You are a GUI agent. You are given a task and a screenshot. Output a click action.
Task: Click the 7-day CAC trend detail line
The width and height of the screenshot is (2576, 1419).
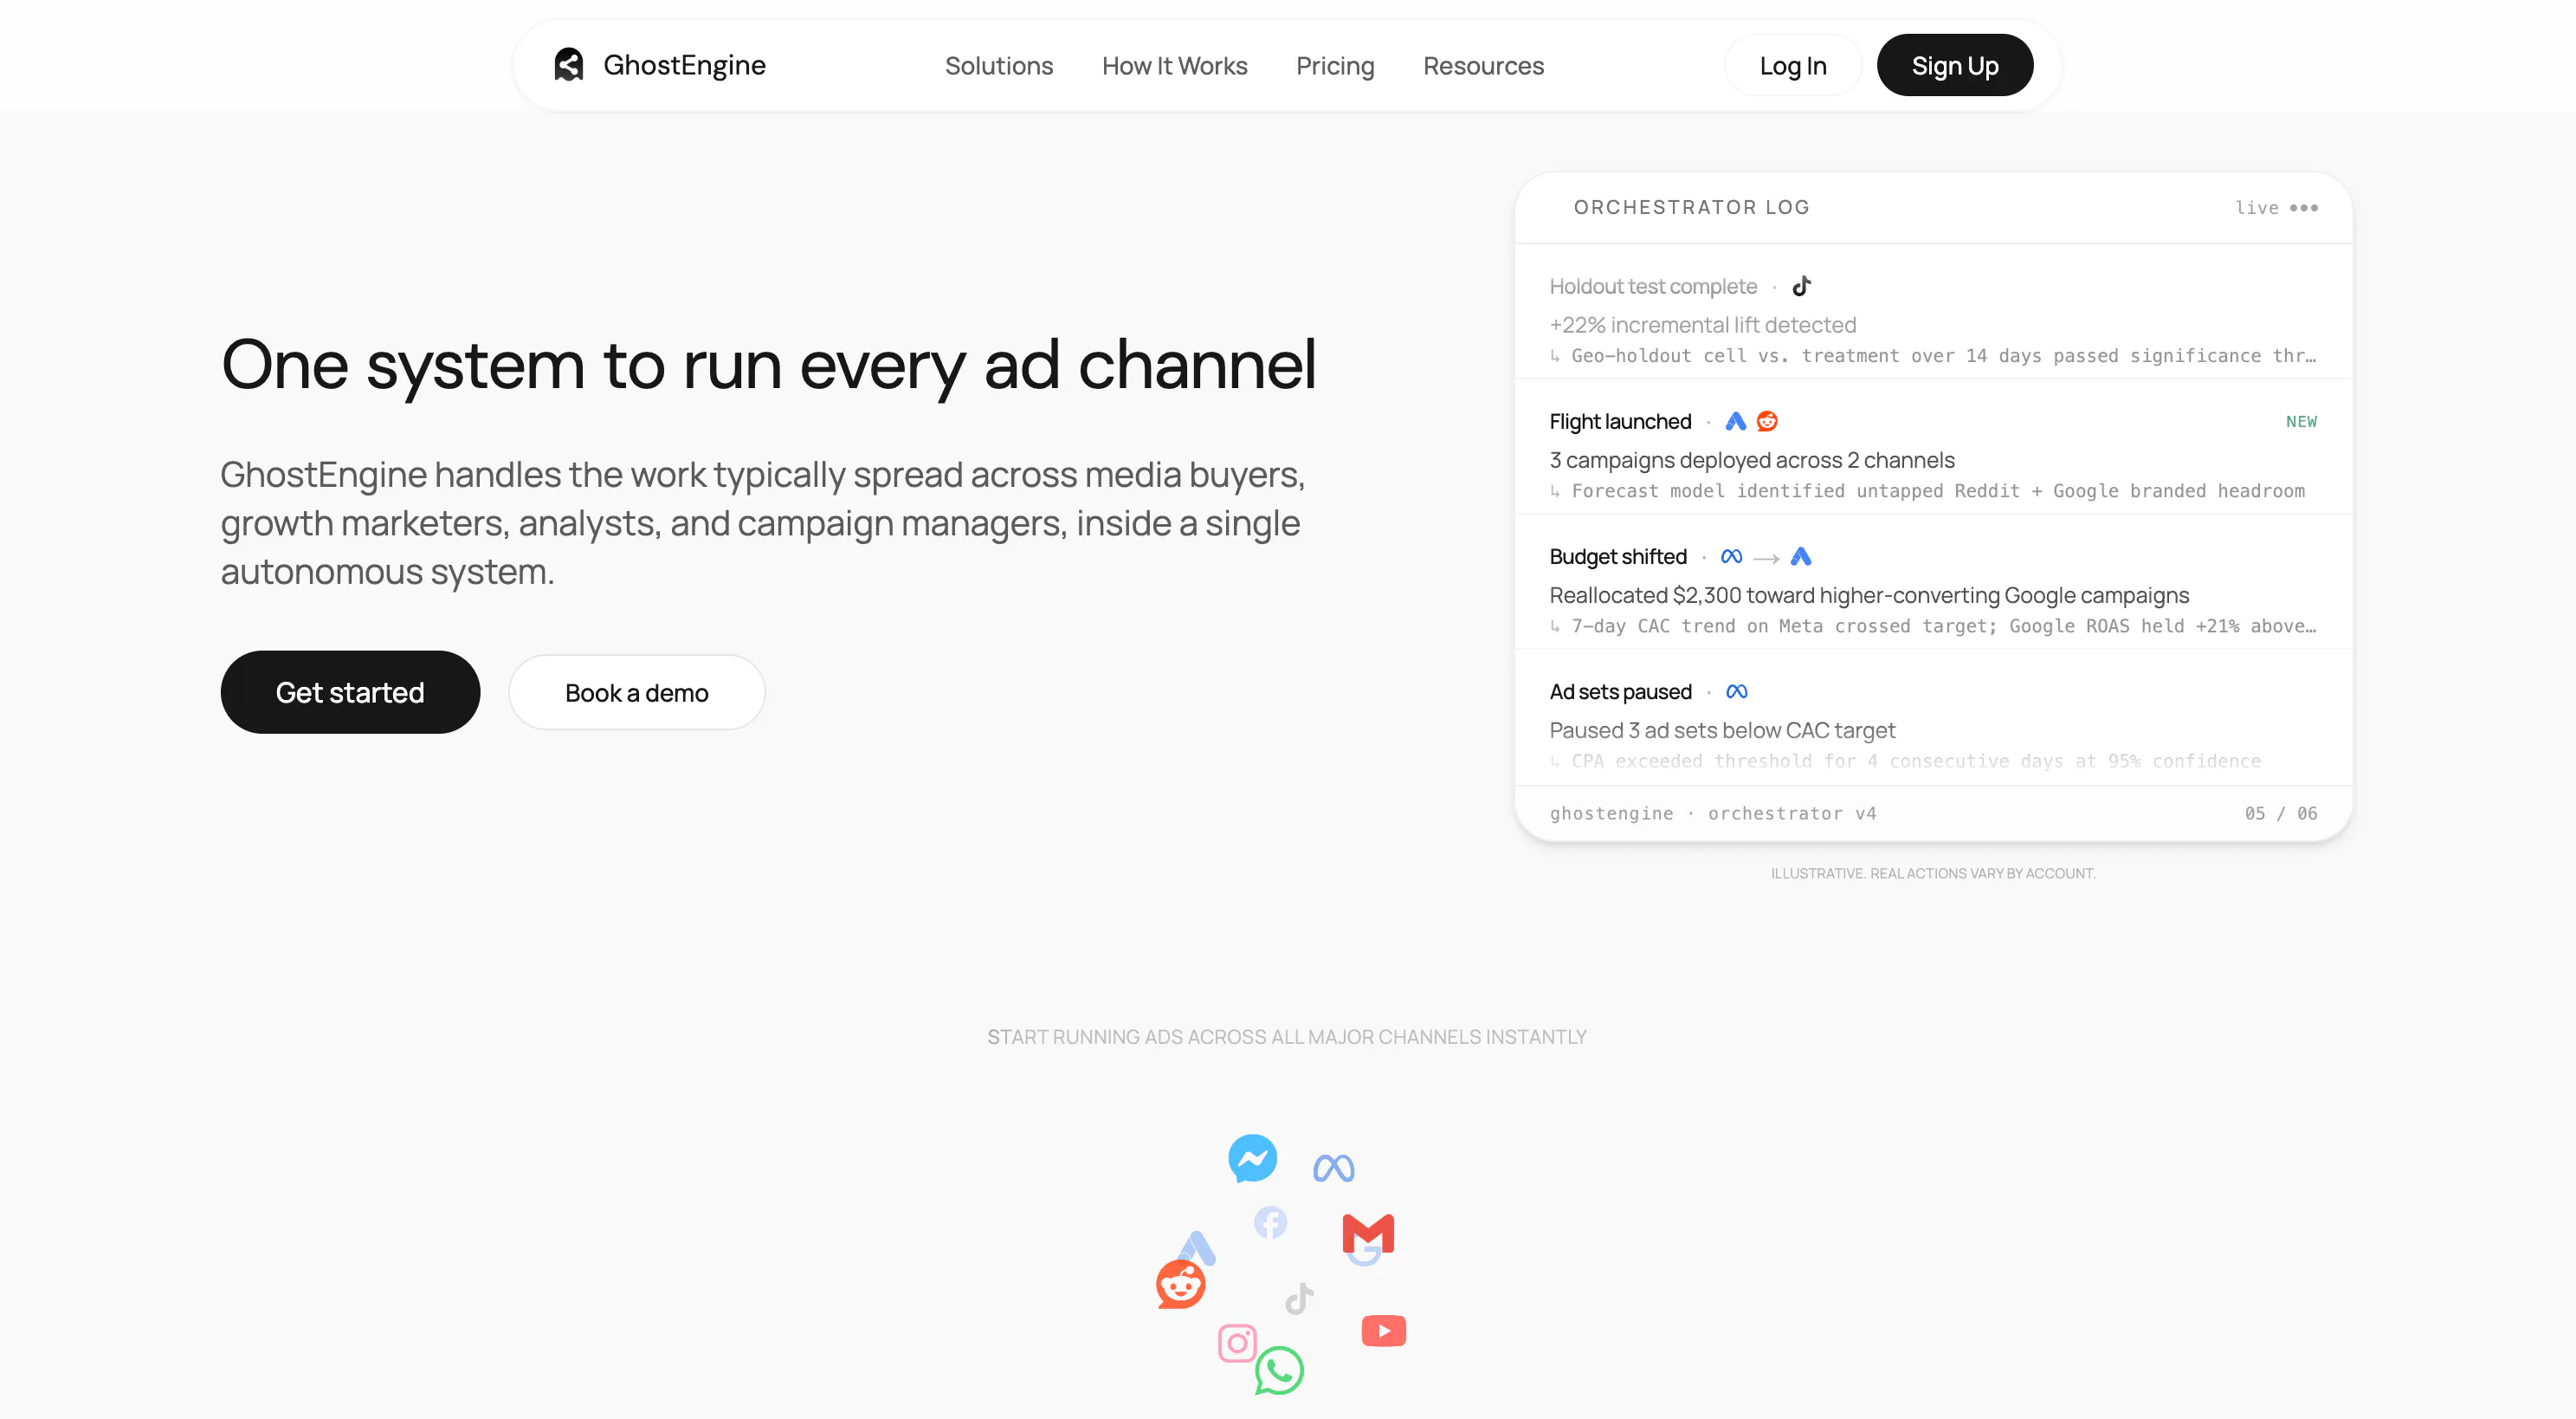(x=1933, y=626)
